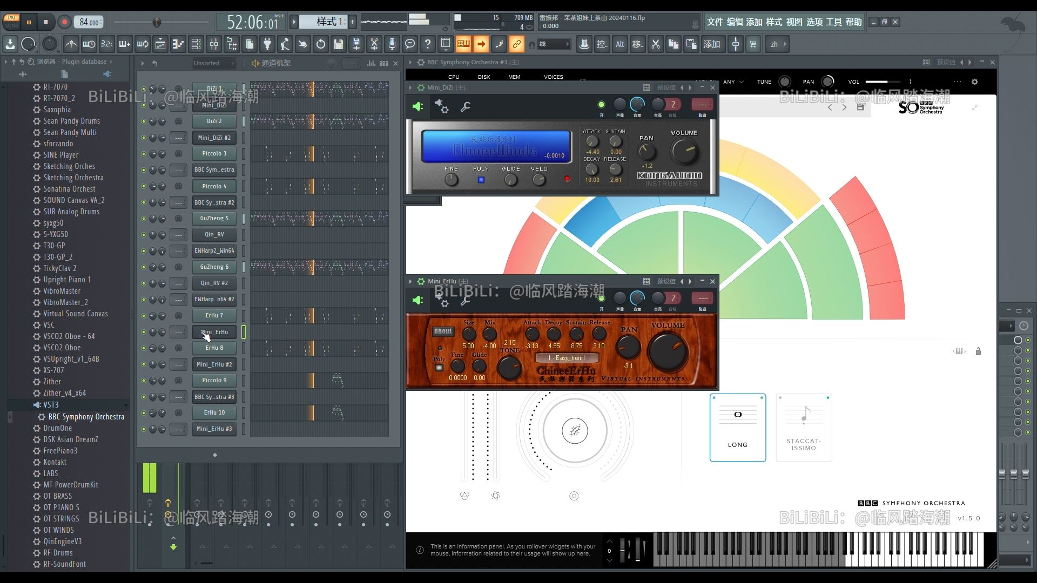Click the save project floppy icon
The image size is (1037, 583).
click(339, 44)
